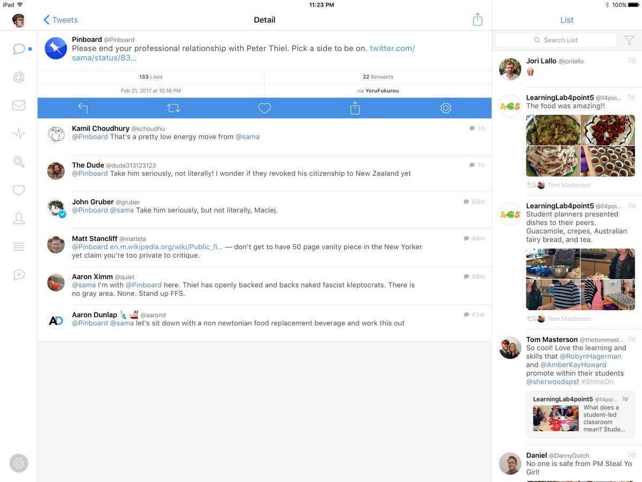The image size is (642, 482).
Task: Open Jori Lallo's tweet in List
Action: click(x=567, y=69)
